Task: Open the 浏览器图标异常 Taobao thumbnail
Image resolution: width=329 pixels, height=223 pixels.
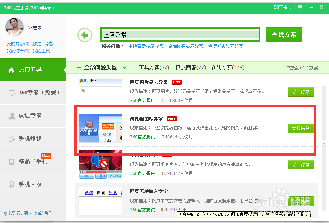Action: [100, 128]
